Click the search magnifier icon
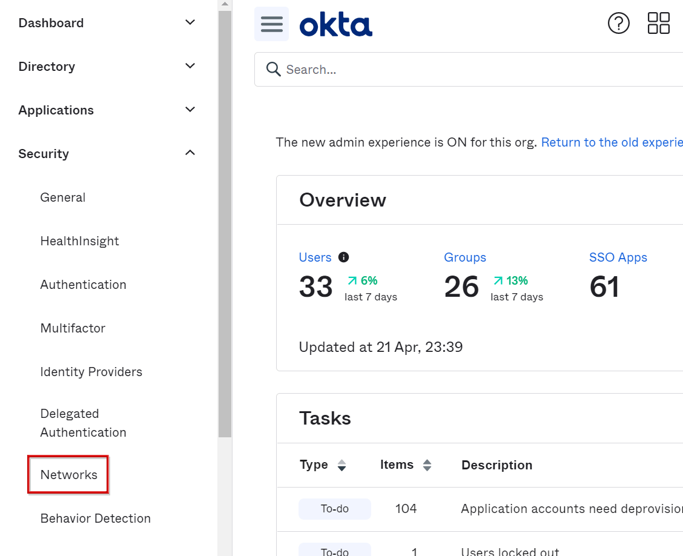This screenshot has width=683, height=556. (274, 70)
